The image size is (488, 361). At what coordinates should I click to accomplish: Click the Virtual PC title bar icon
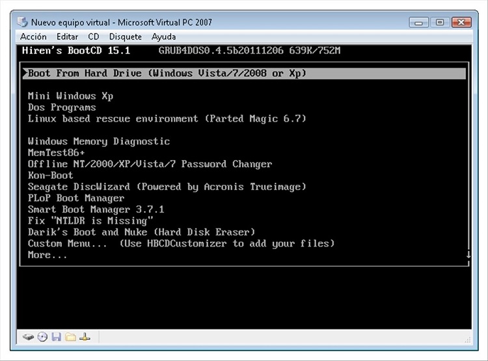[23, 21]
